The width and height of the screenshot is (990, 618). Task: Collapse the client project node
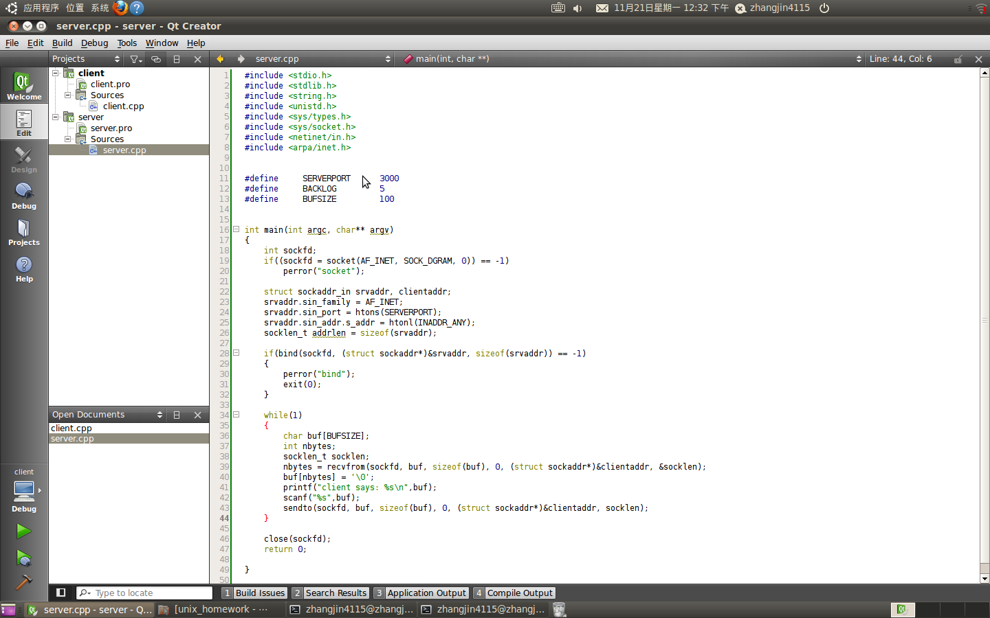tap(56, 73)
